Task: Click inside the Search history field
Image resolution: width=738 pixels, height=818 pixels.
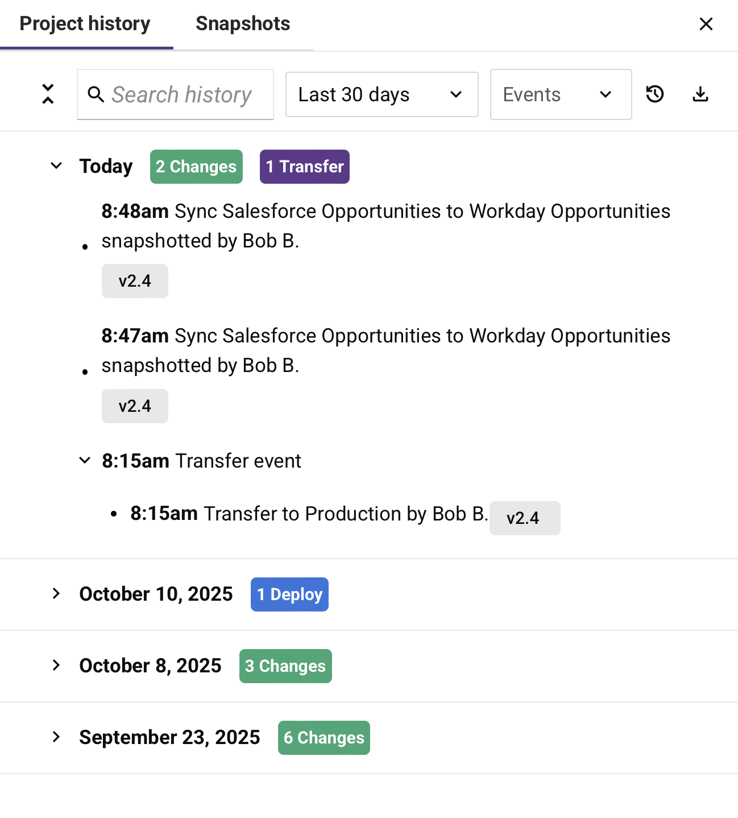Action: 182,94
